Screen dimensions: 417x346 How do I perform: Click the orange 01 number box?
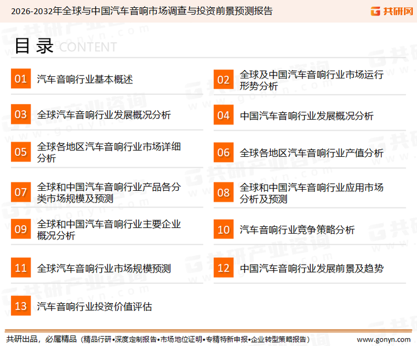(x=21, y=78)
